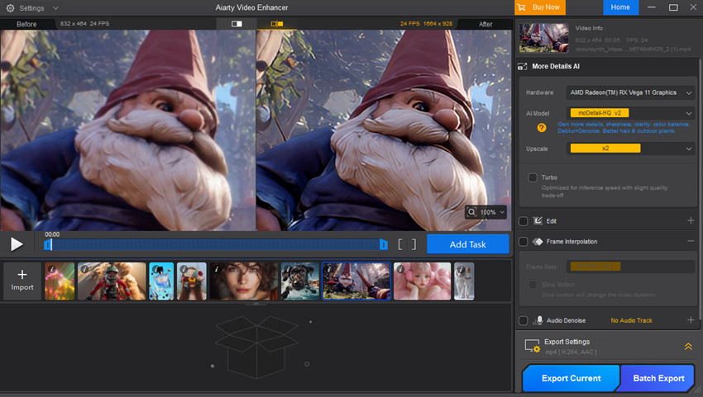This screenshot has height=397, width=703.
Task: Click the Edit crop pencil icon
Action: 538,220
